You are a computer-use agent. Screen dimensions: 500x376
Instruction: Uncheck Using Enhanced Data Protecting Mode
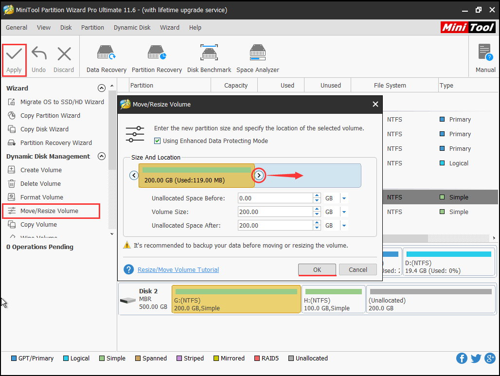click(x=157, y=140)
